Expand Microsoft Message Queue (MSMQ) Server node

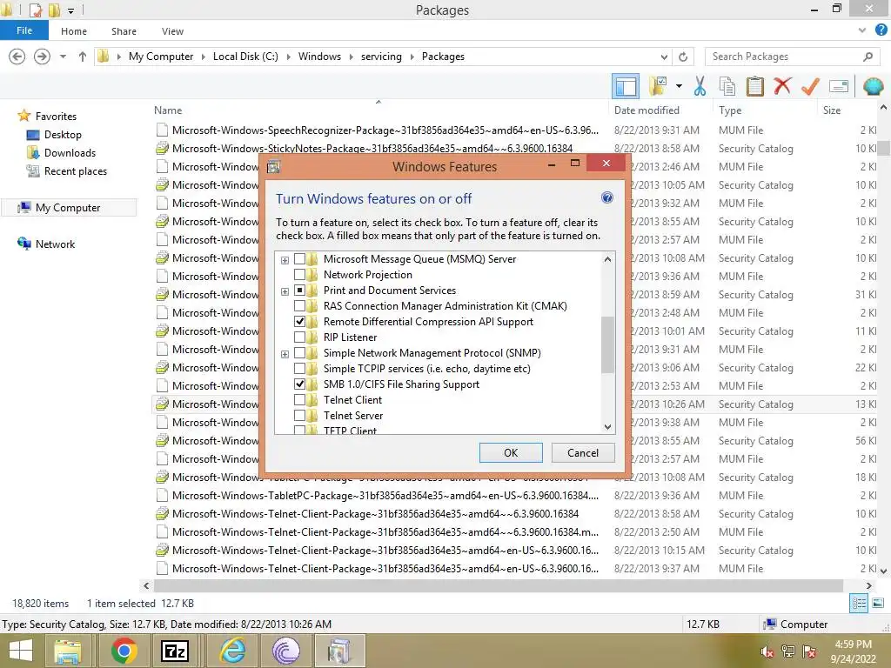[285, 260]
